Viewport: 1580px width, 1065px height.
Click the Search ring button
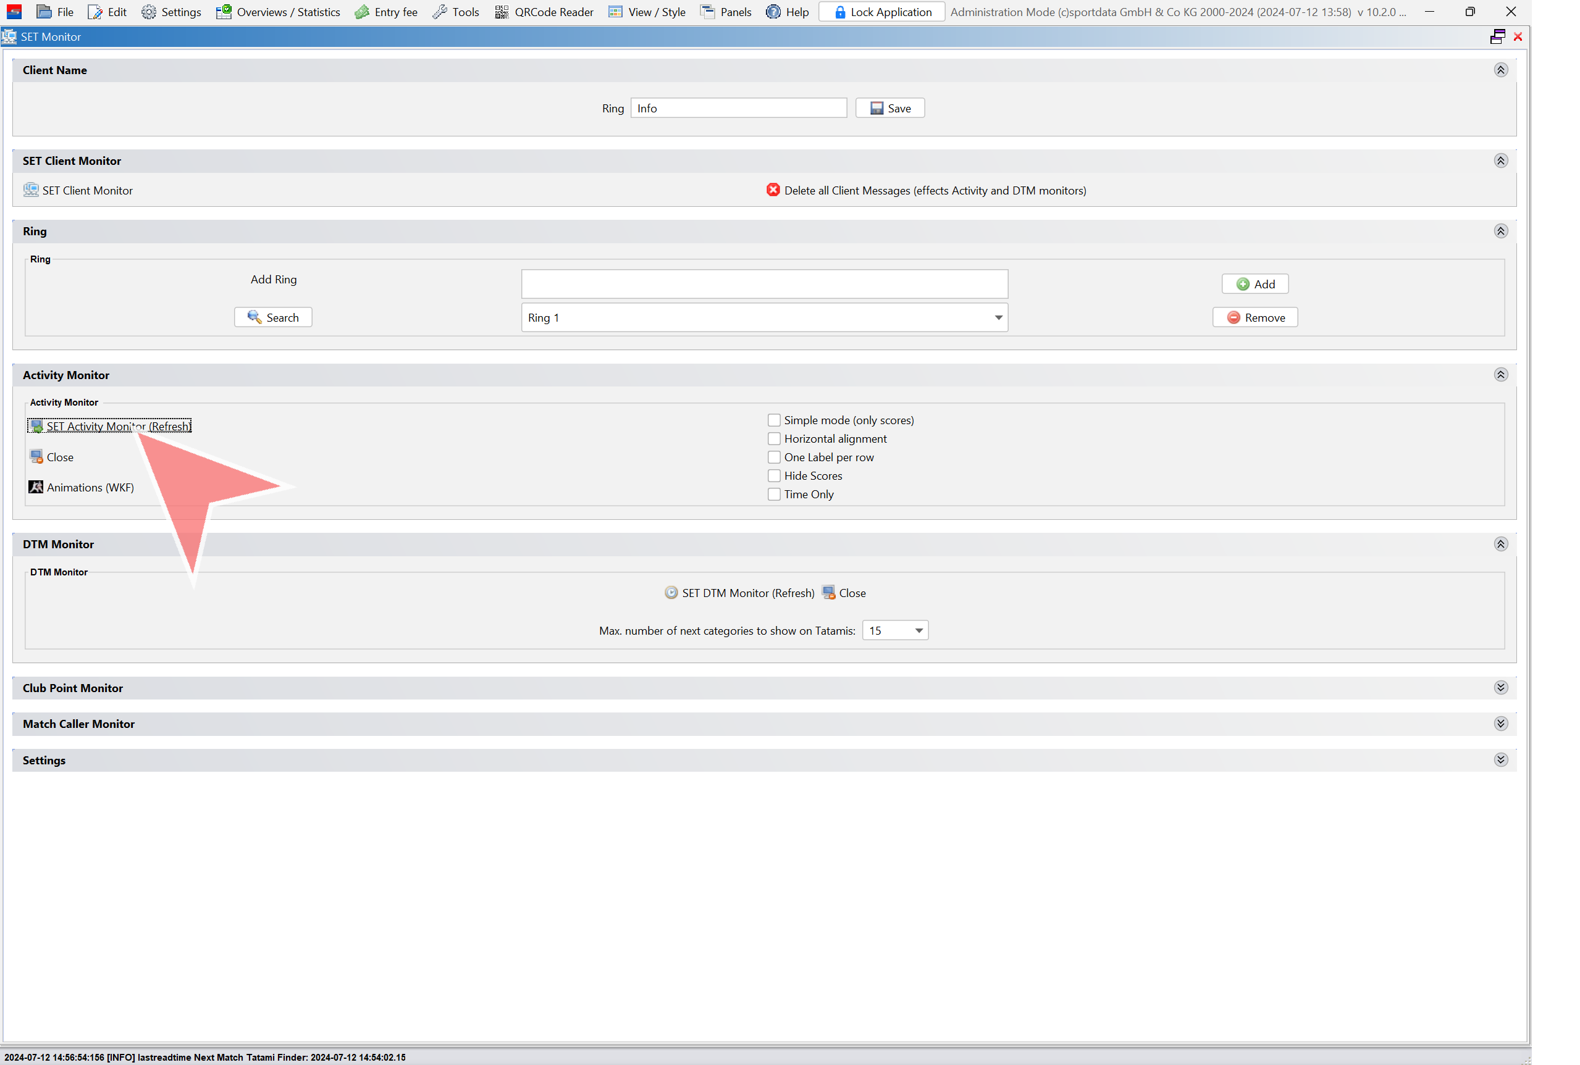tap(272, 317)
